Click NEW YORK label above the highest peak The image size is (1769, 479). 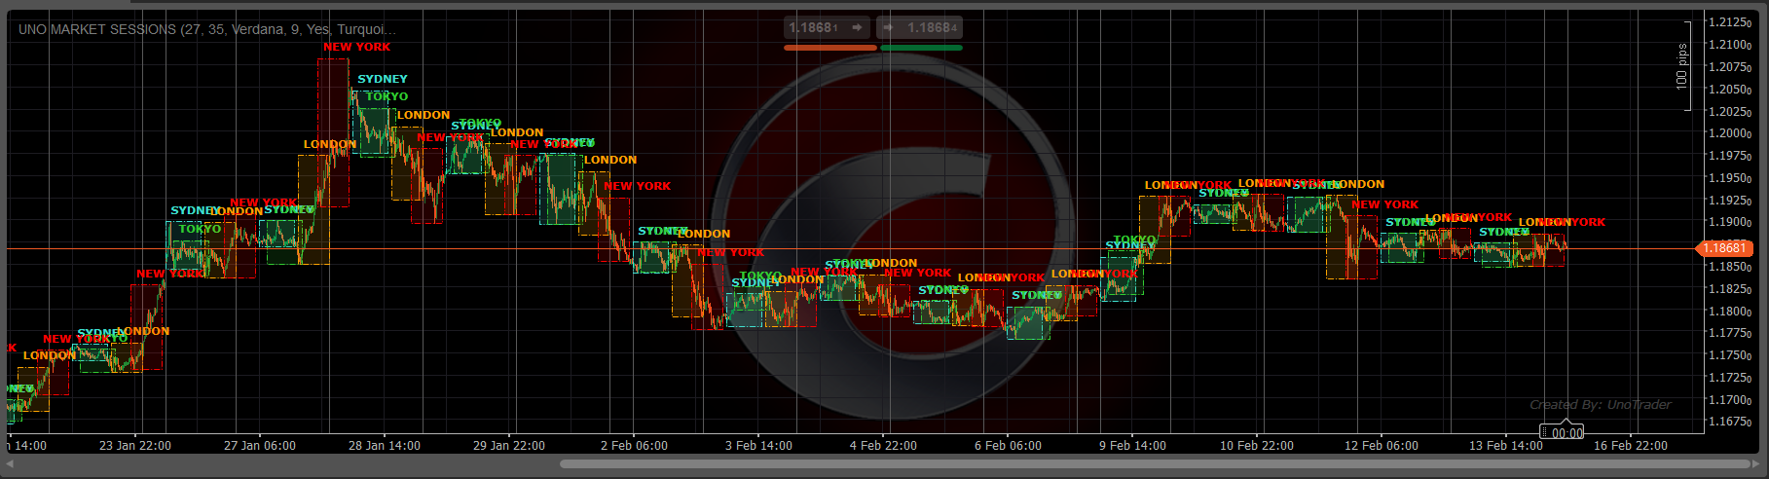tap(356, 47)
